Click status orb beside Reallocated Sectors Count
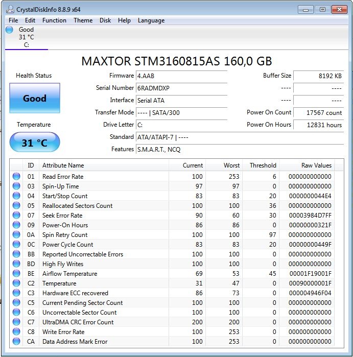353x357 pixels. coord(16,206)
